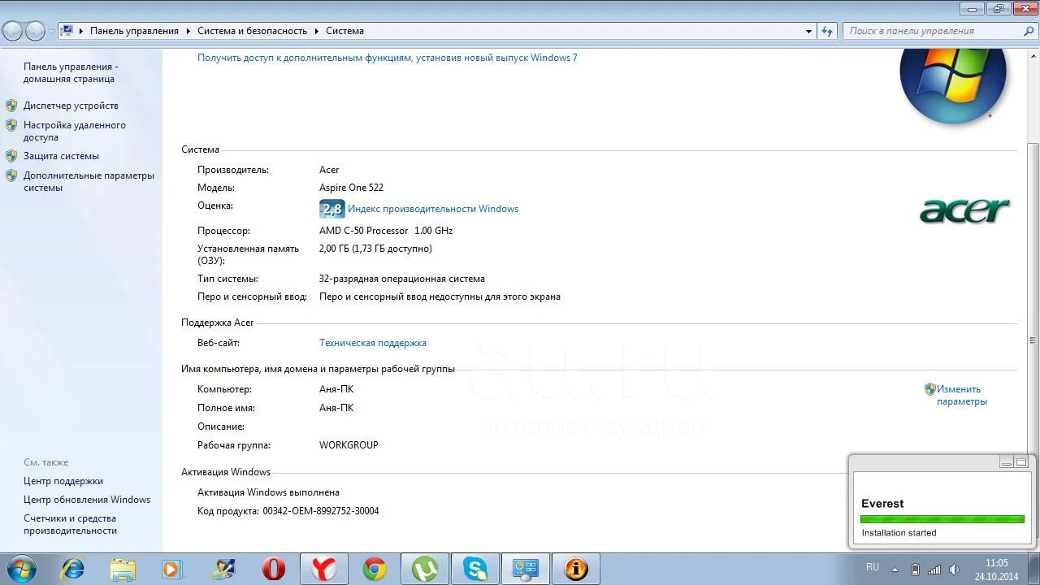This screenshot has width=1040, height=585.
Task: Open the Техническая поддержка website link
Action: pyautogui.click(x=373, y=343)
